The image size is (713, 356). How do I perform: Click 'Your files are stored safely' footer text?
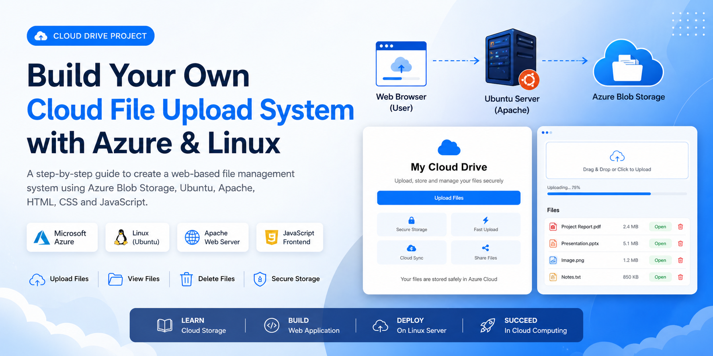tap(449, 279)
